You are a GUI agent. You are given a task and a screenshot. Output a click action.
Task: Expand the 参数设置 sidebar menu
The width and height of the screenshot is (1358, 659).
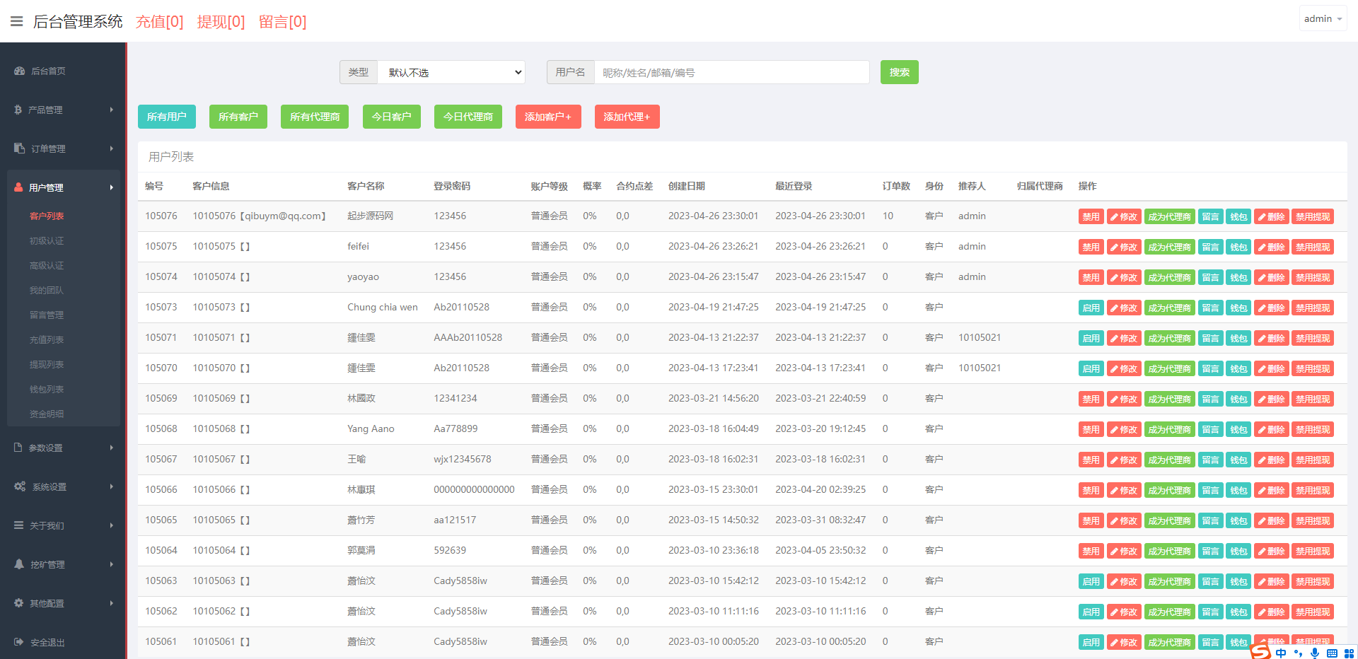(64, 448)
